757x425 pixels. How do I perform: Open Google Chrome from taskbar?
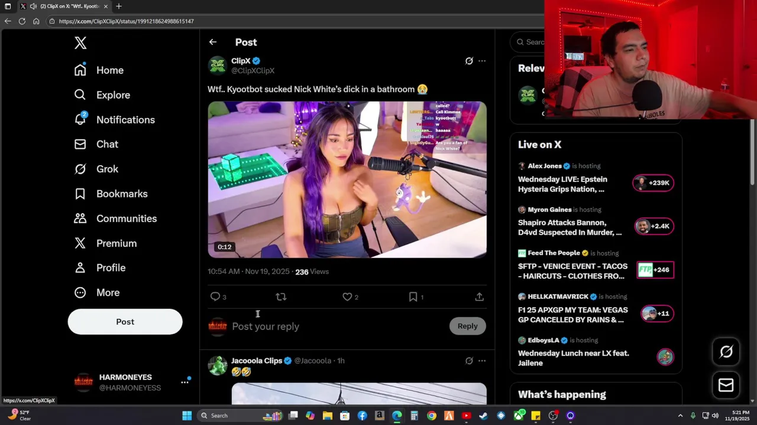pyautogui.click(x=432, y=416)
